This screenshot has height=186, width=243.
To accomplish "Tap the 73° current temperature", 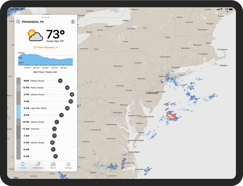I will tap(56, 34).
